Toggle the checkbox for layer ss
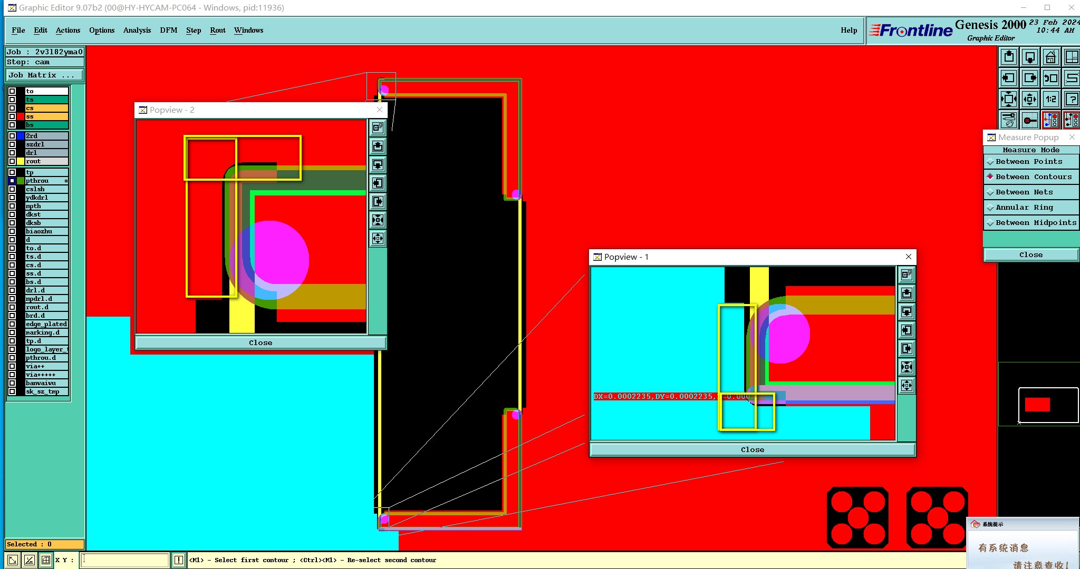 tap(12, 116)
